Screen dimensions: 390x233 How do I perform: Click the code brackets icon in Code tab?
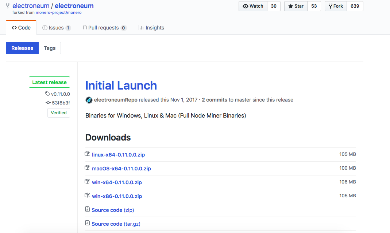pos(14,28)
